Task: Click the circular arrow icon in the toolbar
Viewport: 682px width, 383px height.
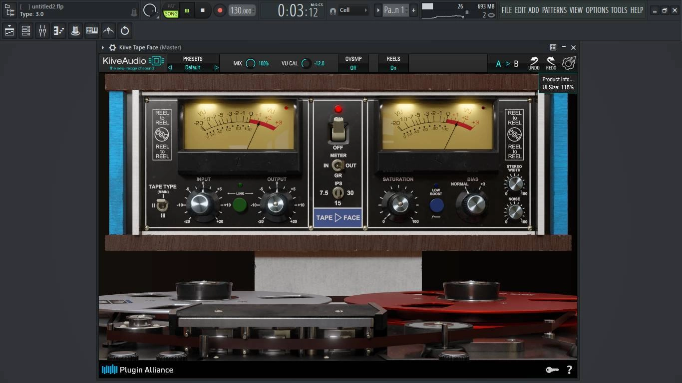Action: click(125, 31)
